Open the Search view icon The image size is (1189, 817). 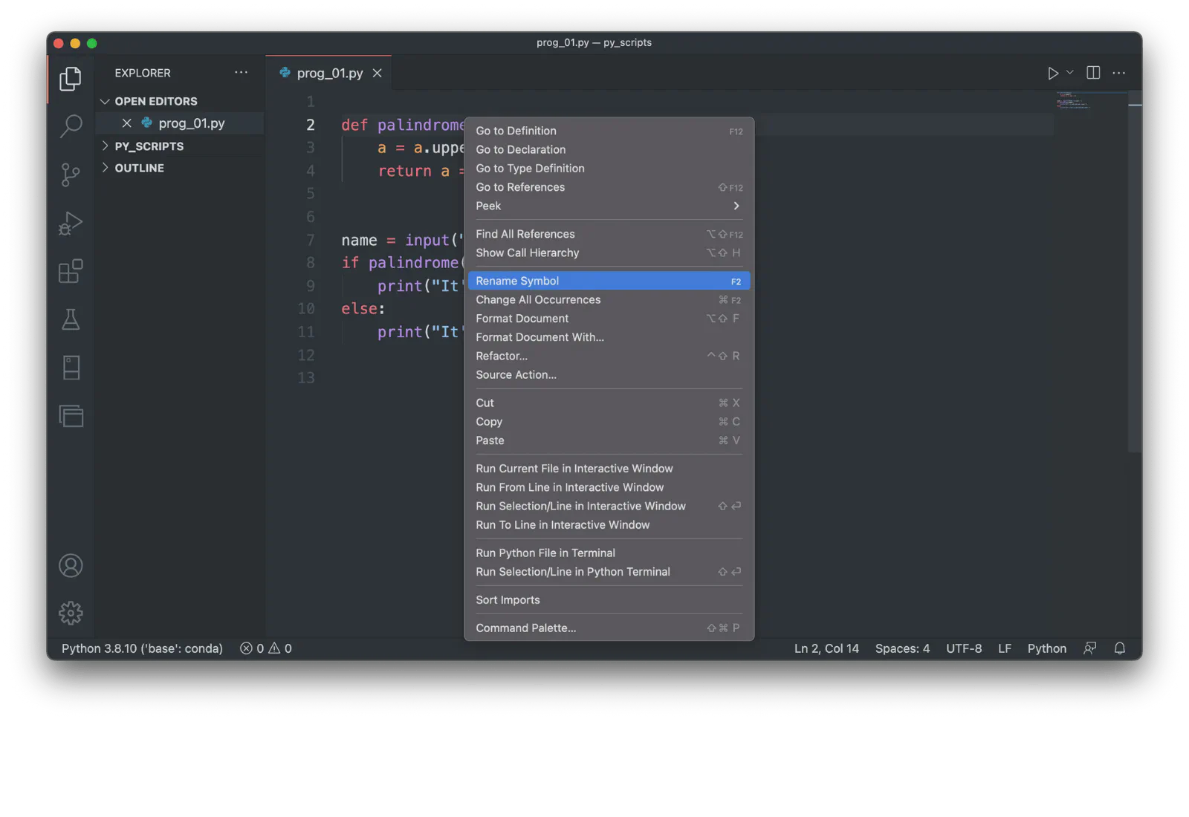click(x=71, y=126)
